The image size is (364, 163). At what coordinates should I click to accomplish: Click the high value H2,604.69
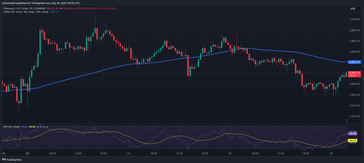click(66, 9)
